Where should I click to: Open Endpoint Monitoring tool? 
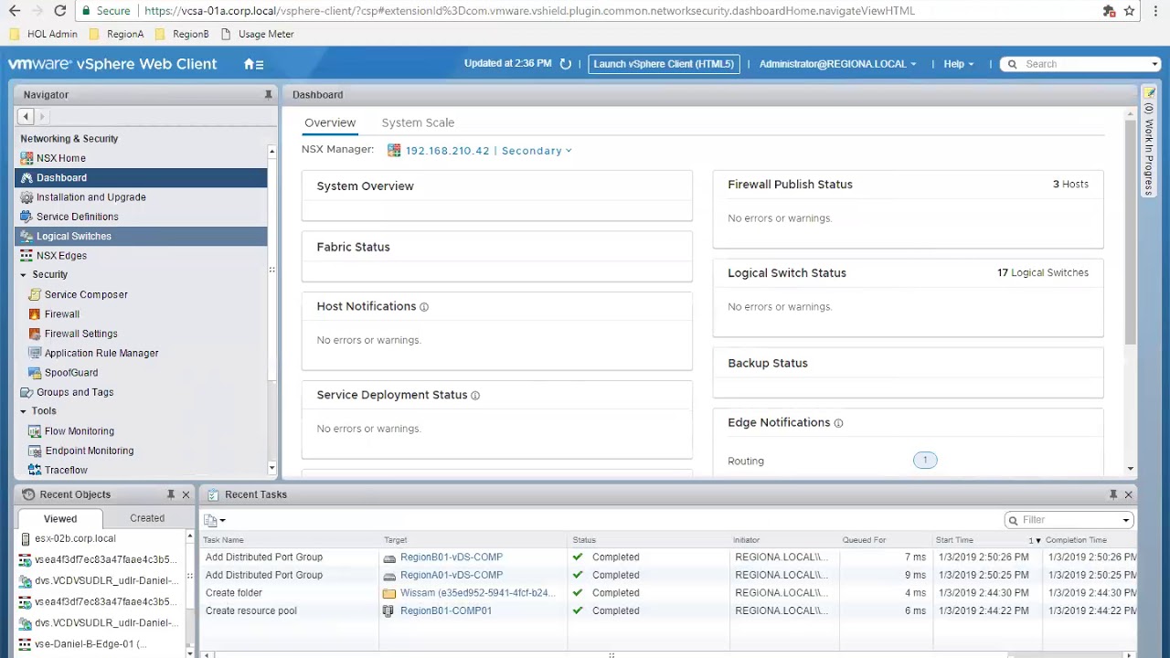[89, 451]
